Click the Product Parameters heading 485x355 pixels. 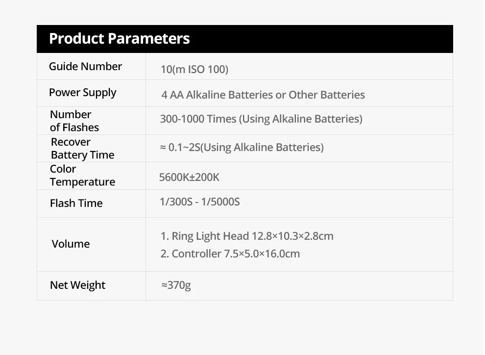(x=119, y=39)
